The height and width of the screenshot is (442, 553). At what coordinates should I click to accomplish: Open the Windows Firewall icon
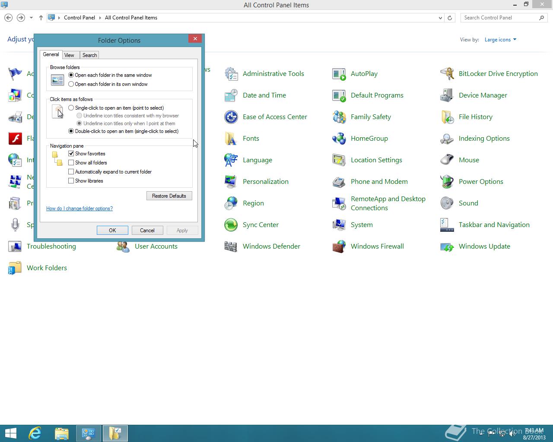(x=339, y=246)
